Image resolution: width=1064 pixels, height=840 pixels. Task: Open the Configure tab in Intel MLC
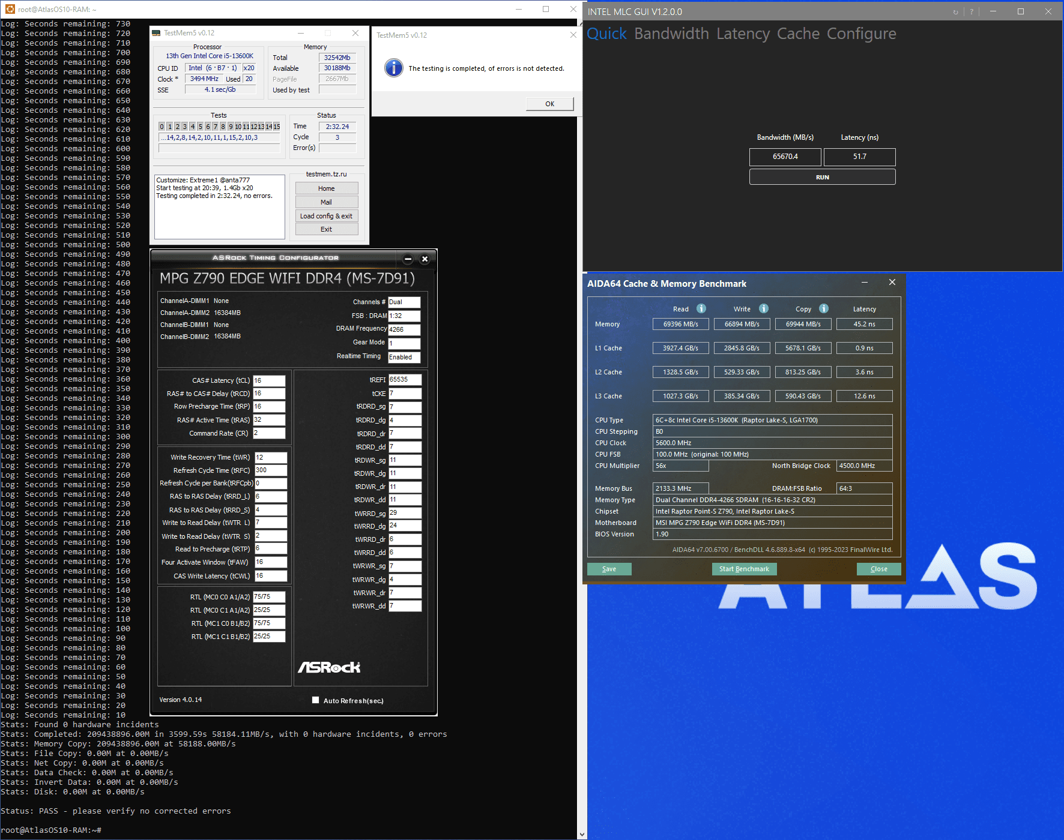(x=861, y=34)
